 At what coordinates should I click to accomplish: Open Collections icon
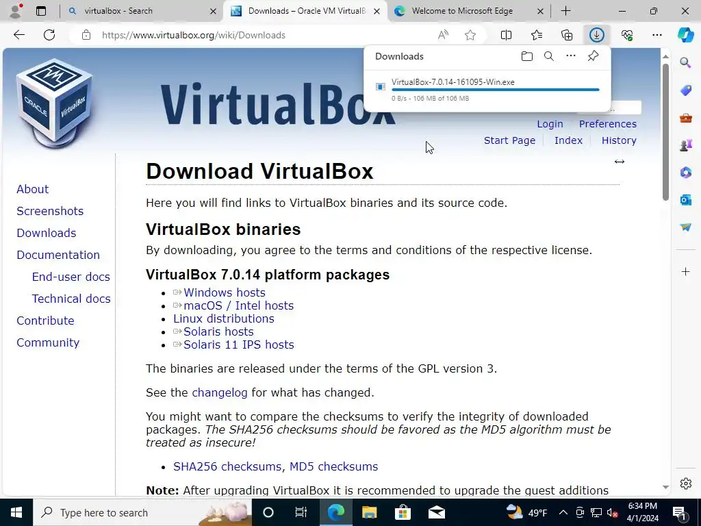tap(567, 35)
